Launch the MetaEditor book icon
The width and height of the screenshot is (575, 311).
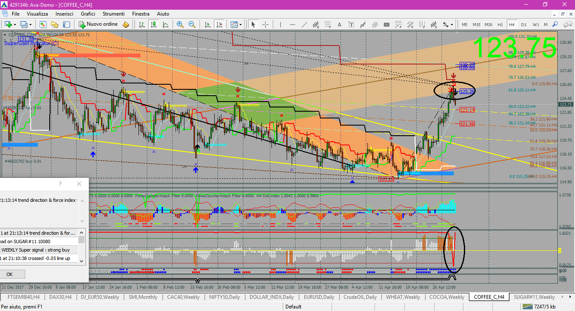125,24
